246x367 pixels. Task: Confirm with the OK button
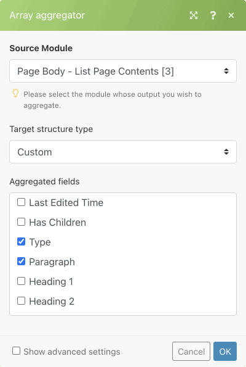pyautogui.click(x=225, y=352)
